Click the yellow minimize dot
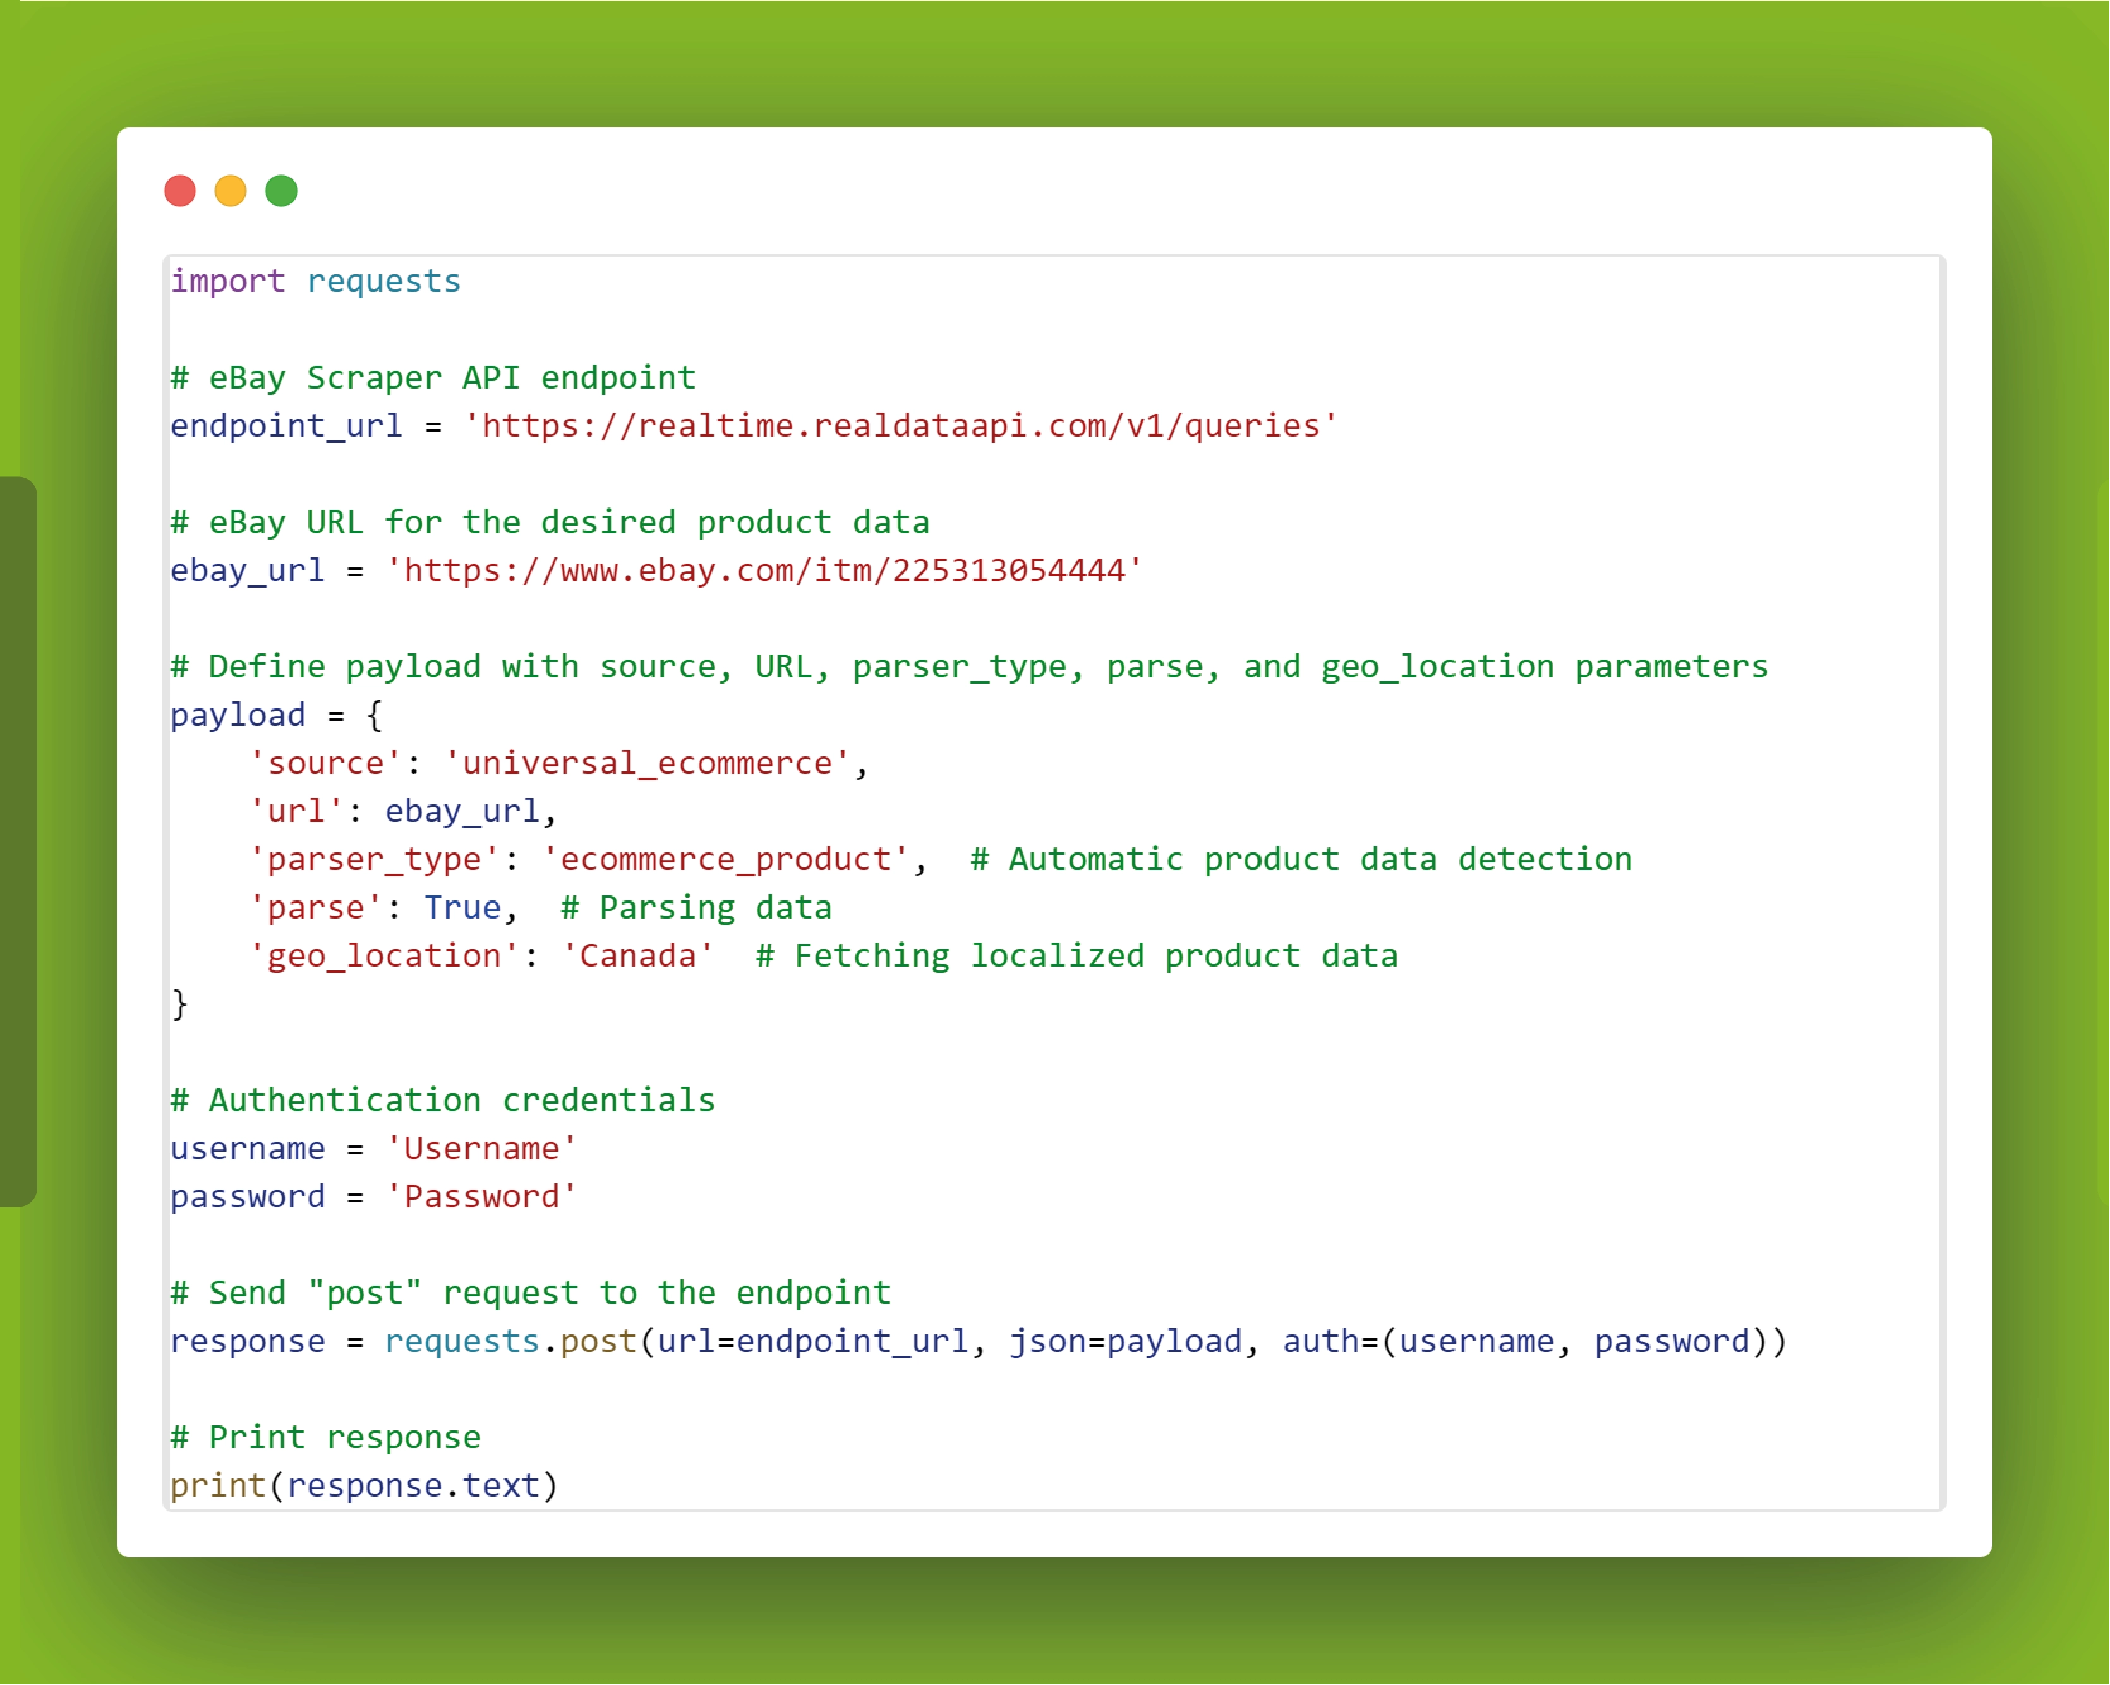 [231, 191]
